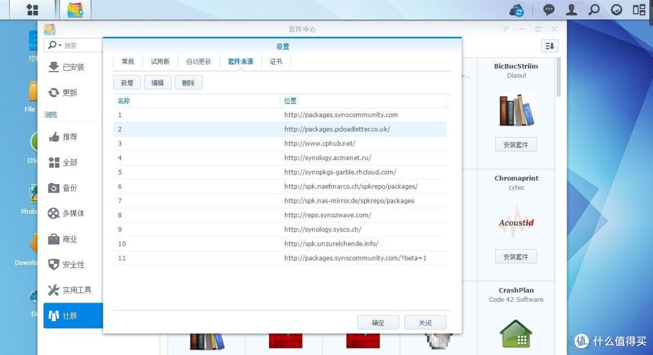Open the DSM search magnifier icon
Screen dimensions: 653x355
[594, 10]
